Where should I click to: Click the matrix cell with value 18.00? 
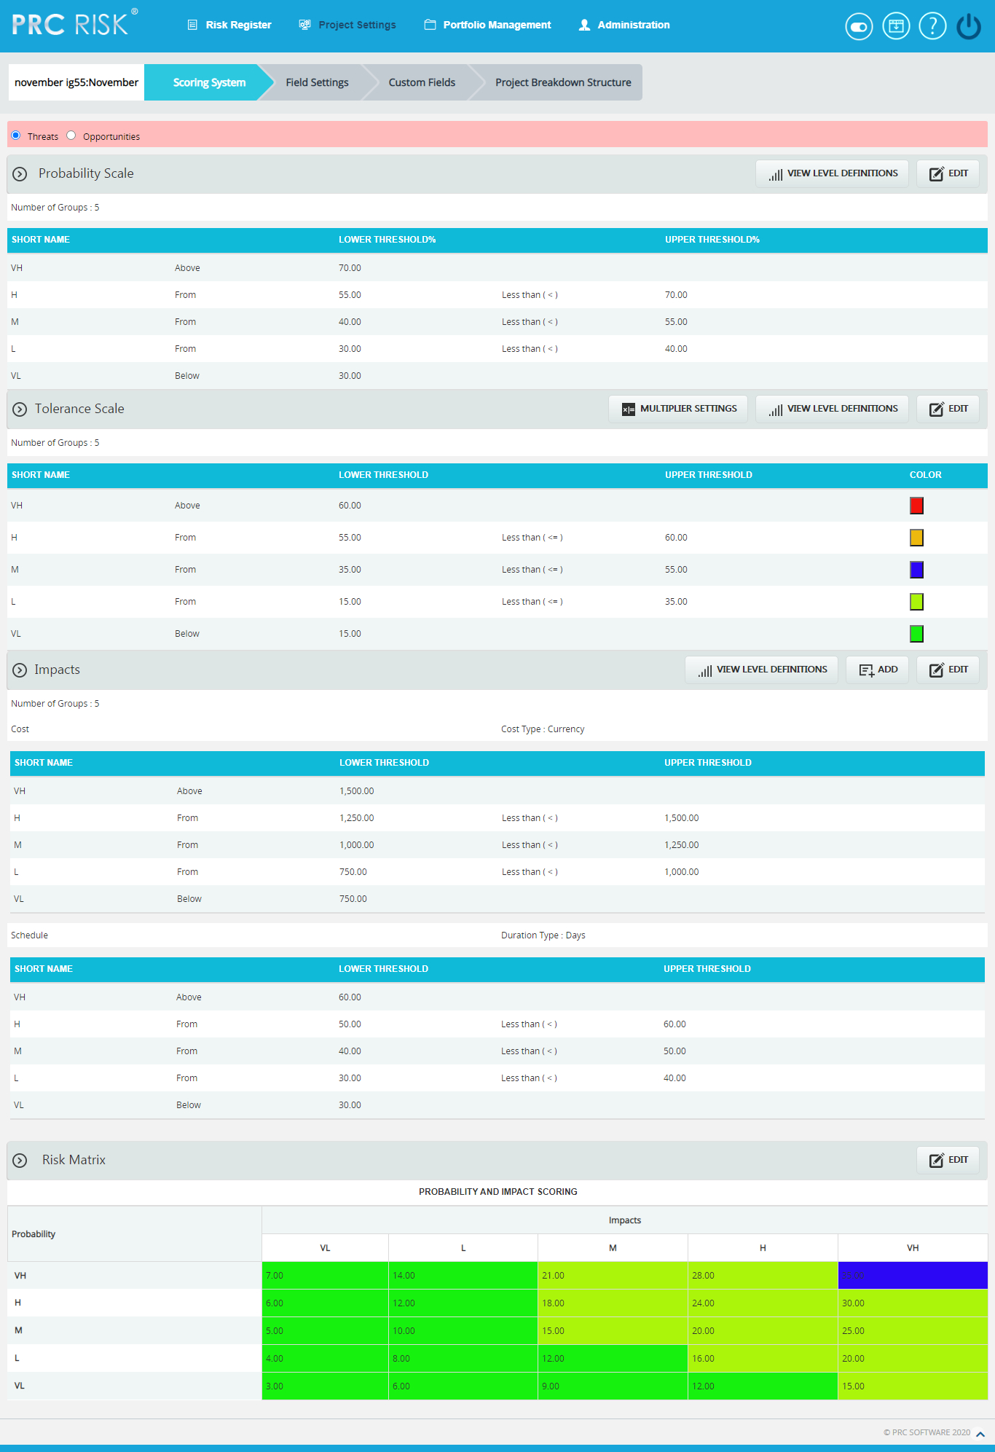pyautogui.click(x=613, y=1303)
